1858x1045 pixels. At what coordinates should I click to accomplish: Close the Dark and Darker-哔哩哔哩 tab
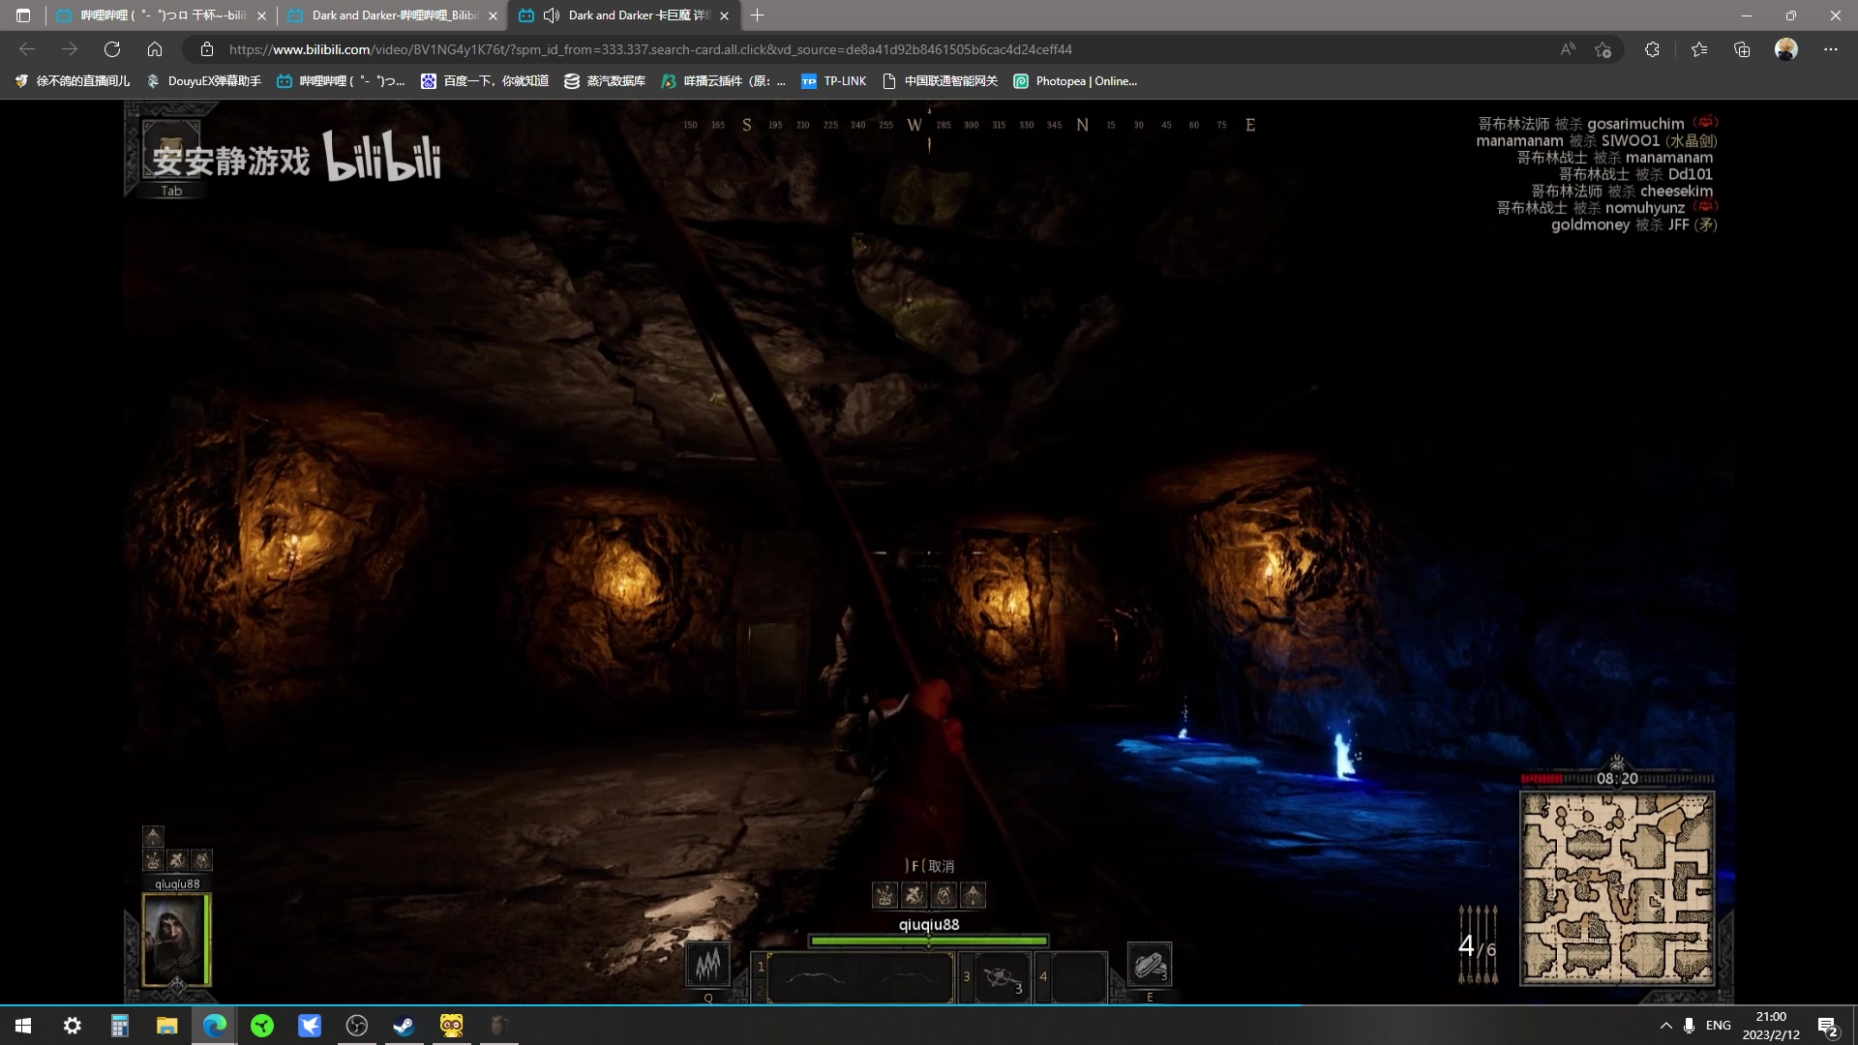[x=493, y=15]
